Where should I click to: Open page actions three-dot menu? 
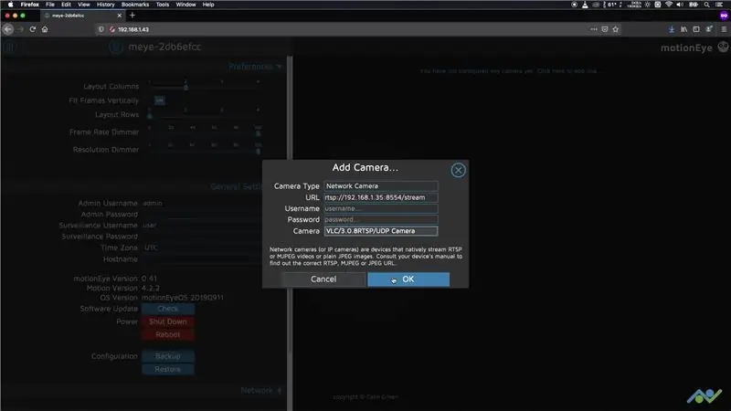click(x=593, y=29)
